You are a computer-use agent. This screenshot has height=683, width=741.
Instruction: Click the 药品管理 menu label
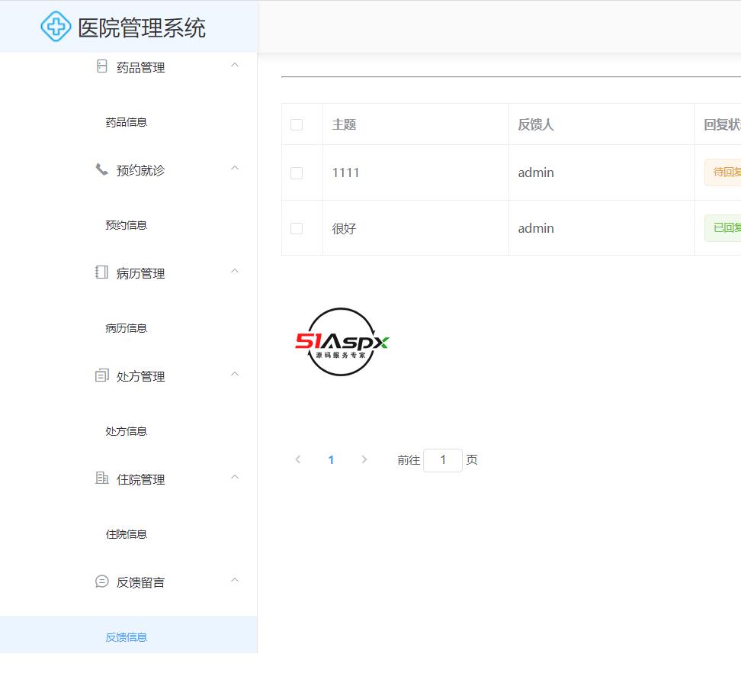[140, 68]
